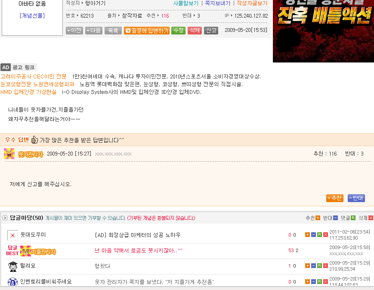Delete the post with 삭제 button
Viewport: 374px width, 290px height.
(195, 31)
